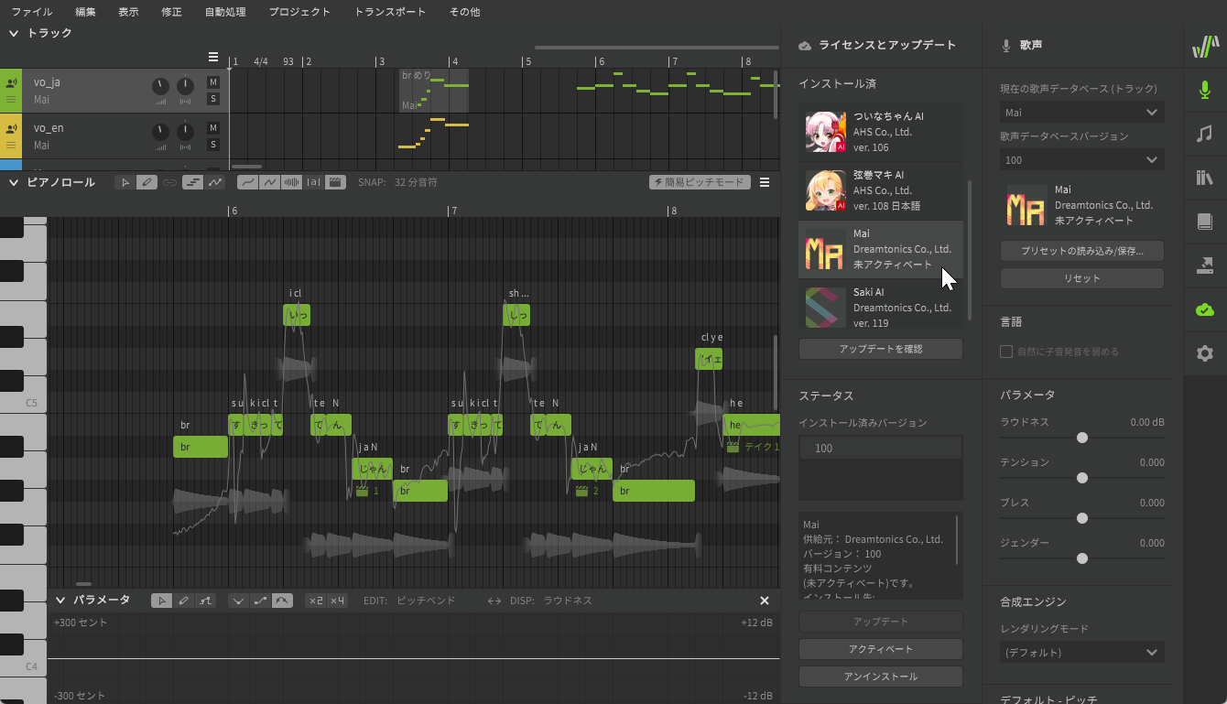Image resolution: width=1227 pixels, height=704 pixels.
Task: Mute the vo_ja track
Action: click(x=213, y=82)
